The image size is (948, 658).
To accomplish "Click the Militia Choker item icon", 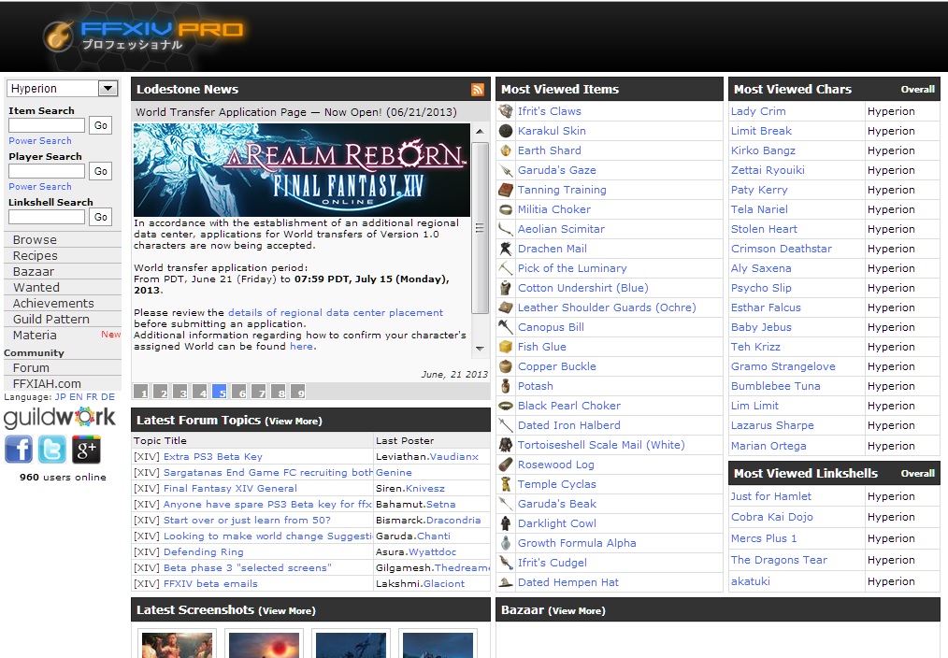I will tap(506, 209).
